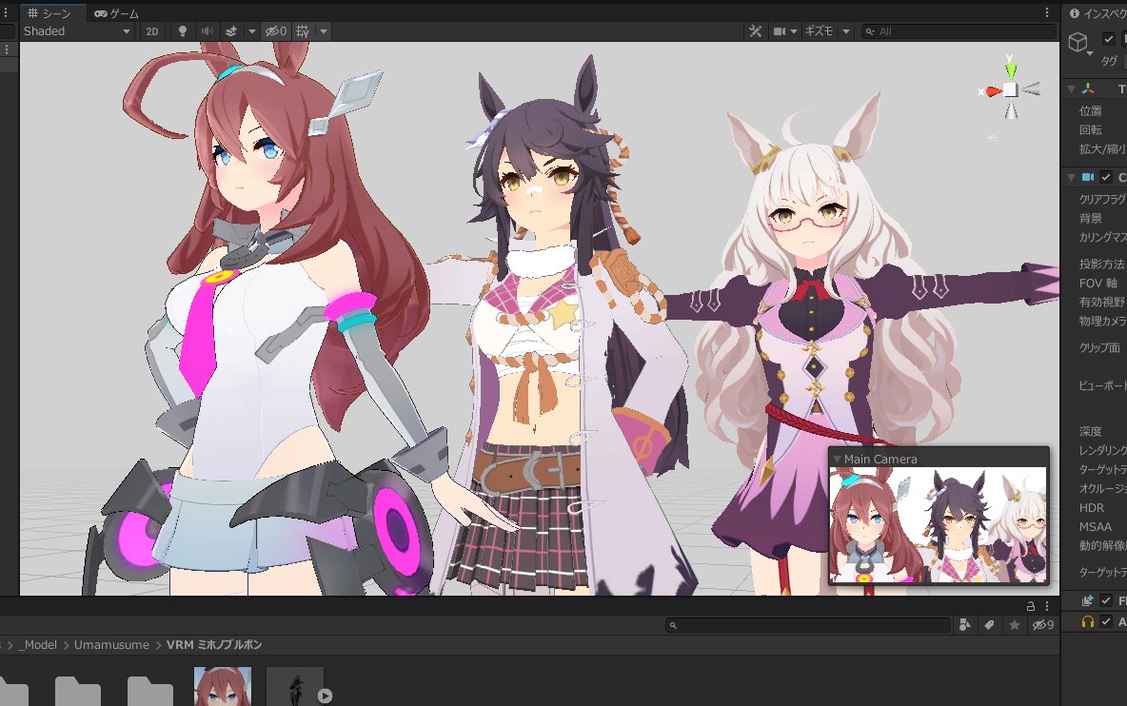Collapse the Transform component foldout
Image resolution: width=1127 pixels, height=706 pixels.
(x=1071, y=89)
